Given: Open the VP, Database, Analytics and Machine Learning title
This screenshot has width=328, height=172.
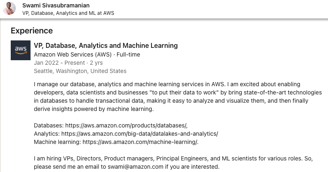Looking at the screenshot, I should pos(106,45).
